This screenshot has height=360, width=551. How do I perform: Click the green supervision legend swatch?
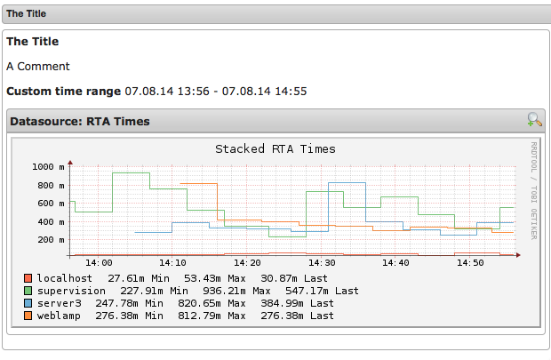[x=28, y=291]
